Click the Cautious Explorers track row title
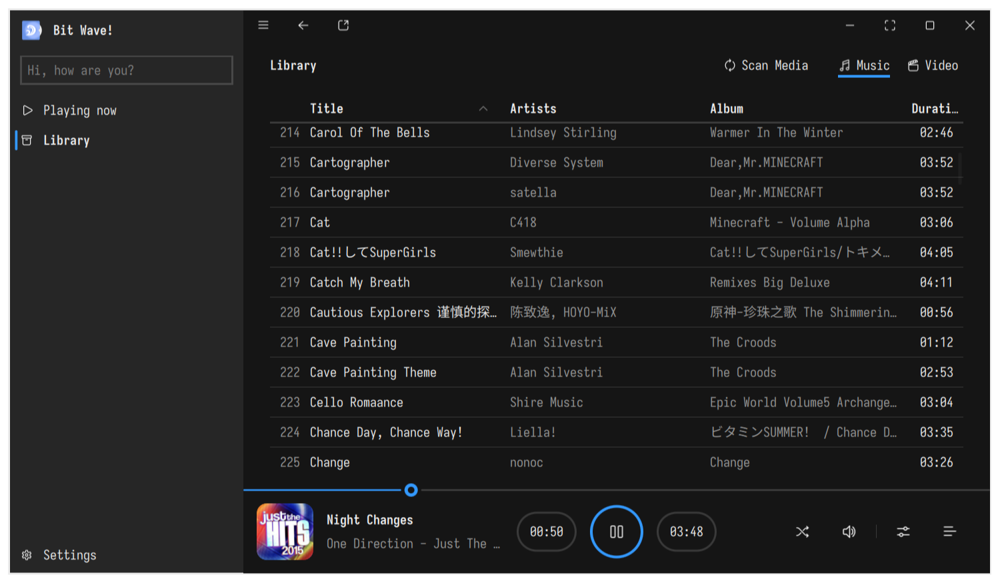Image resolution: width=1000 pixels, height=583 pixels. coord(403,312)
